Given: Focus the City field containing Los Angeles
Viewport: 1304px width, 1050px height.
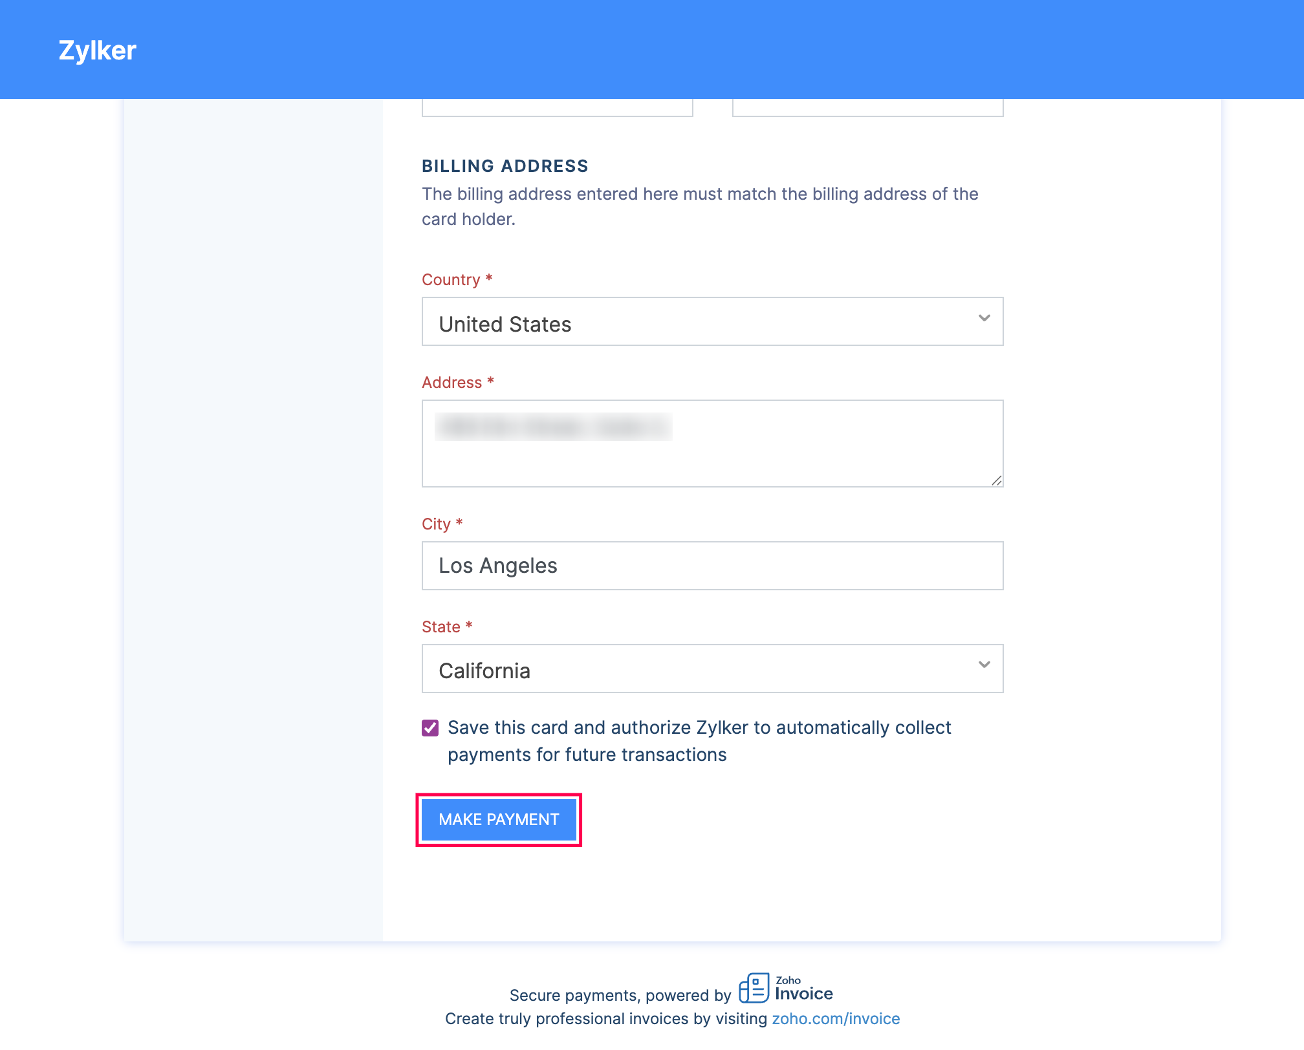Looking at the screenshot, I should coord(712,566).
